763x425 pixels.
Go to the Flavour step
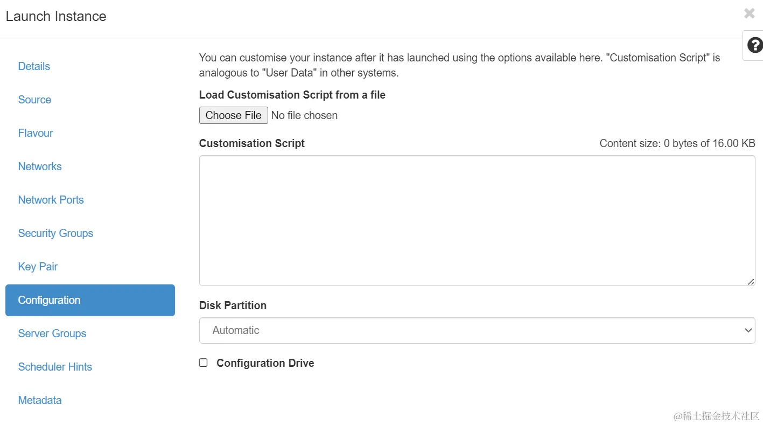(36, 133)
